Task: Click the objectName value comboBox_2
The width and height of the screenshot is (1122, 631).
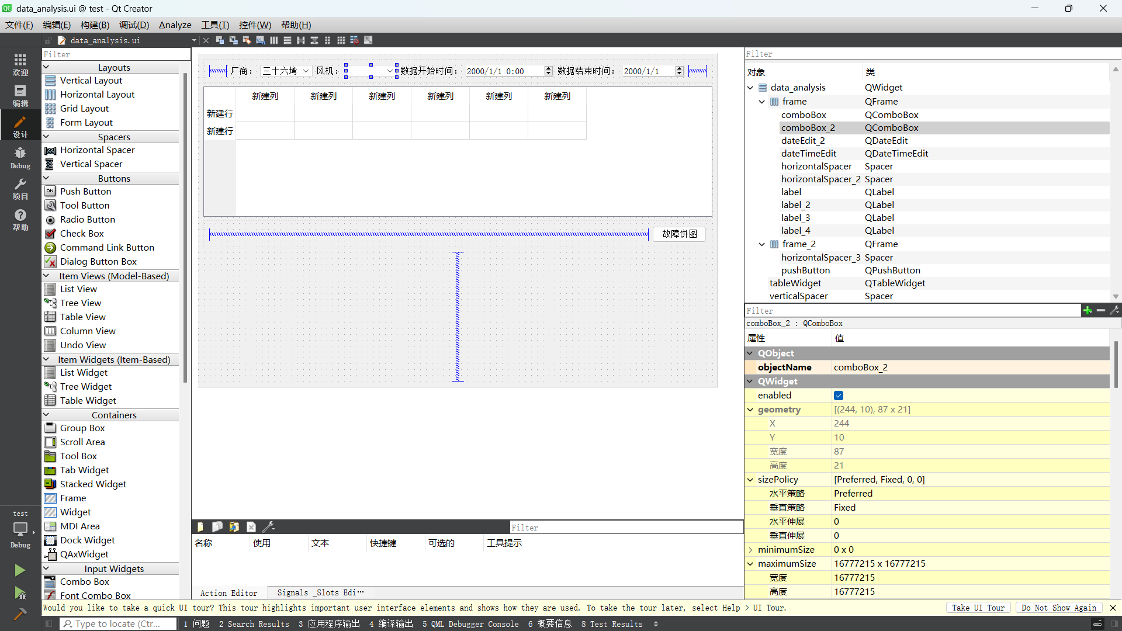Action: [x=971, y=367]
